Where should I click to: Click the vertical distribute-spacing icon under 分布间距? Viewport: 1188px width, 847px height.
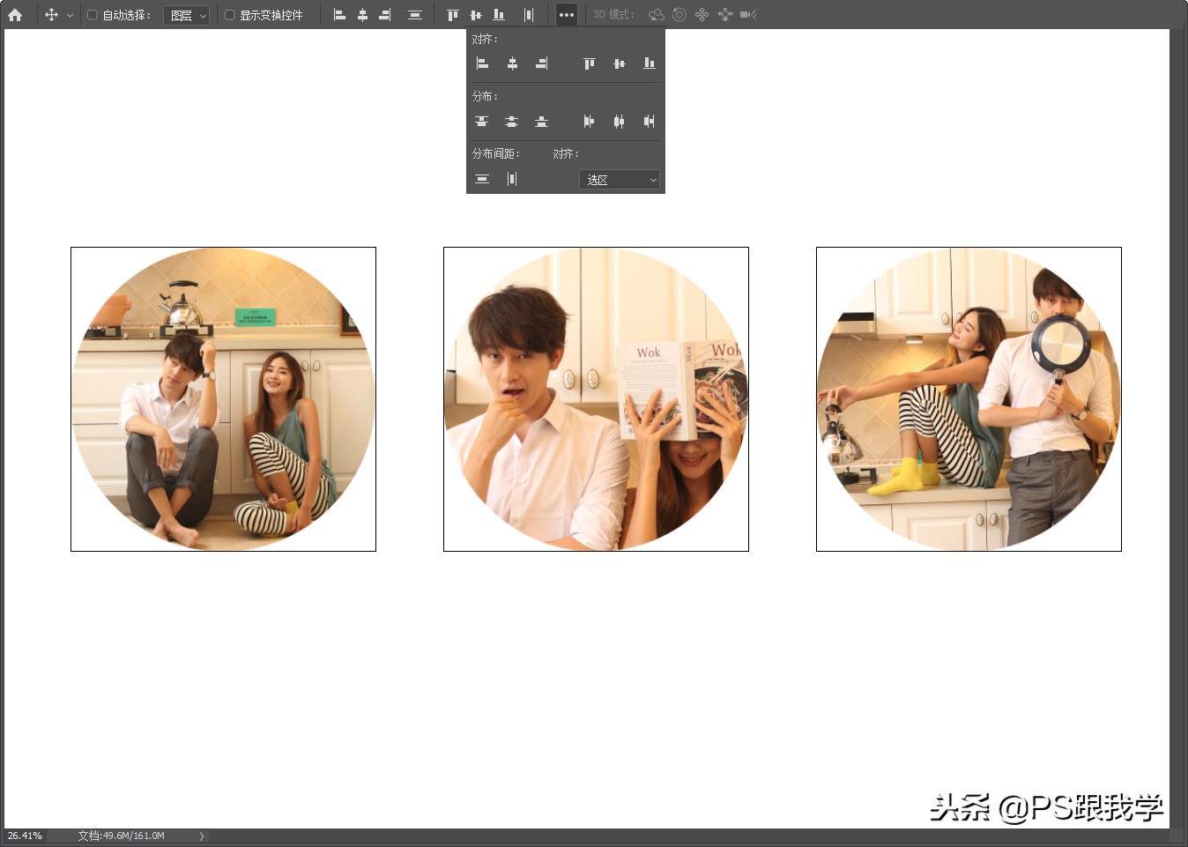point(512,178)
